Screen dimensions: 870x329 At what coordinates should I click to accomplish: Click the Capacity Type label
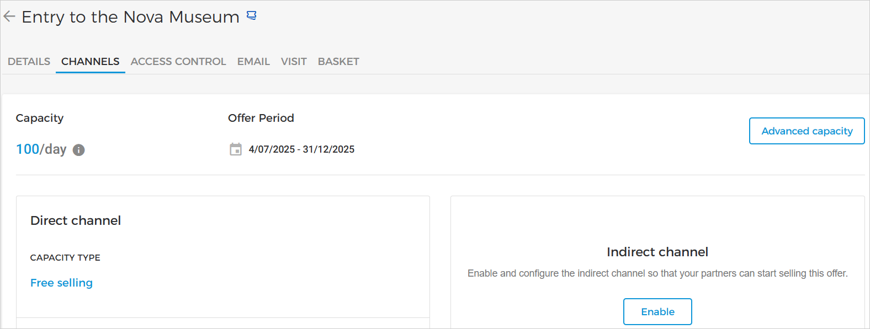[65, 257]
